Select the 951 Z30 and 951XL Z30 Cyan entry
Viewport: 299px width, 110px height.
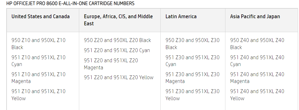point(193,61)
